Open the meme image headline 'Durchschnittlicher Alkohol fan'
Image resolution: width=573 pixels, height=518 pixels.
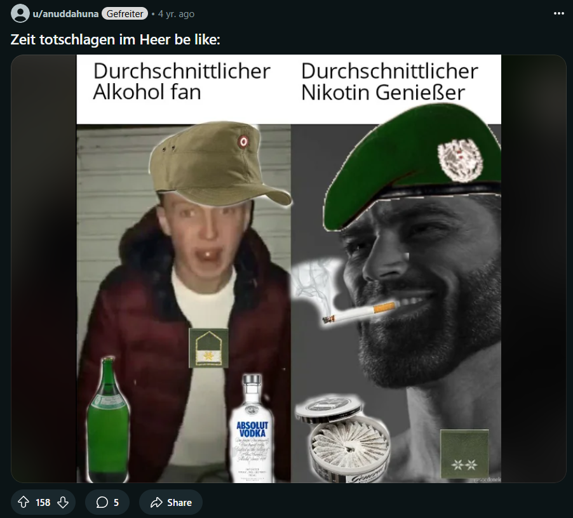tap(182, 81)
